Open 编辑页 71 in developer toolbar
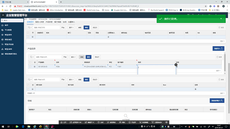This screenshot has height=129, width=230. (89, 122)
